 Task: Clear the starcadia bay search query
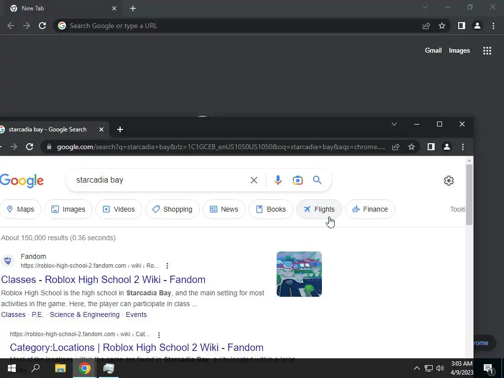[254, 180]
